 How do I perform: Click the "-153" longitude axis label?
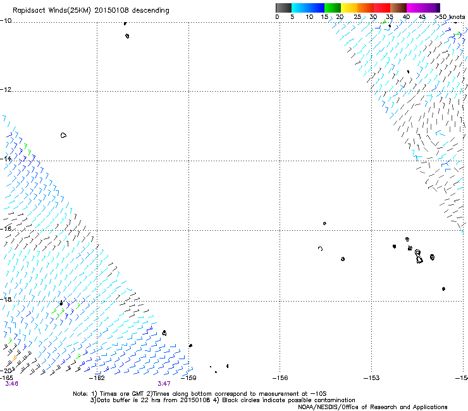(x=372, y=378)
